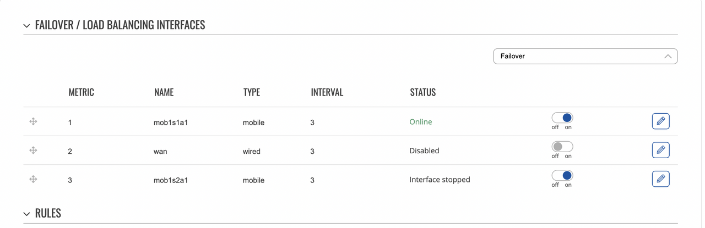Image resolution: width=705 pixels, height=228 pixels.
Task: Disable the mob1s1a1 failover toggle
Action: tap(562, 118)
